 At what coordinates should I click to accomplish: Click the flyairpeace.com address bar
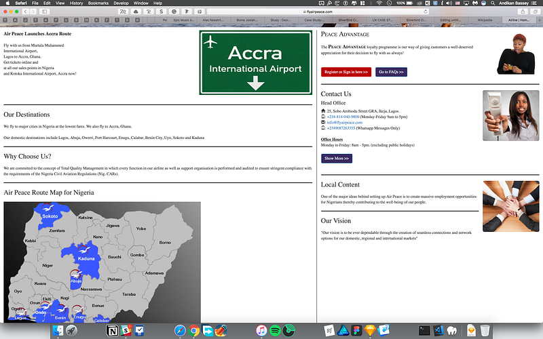point(318,12)
